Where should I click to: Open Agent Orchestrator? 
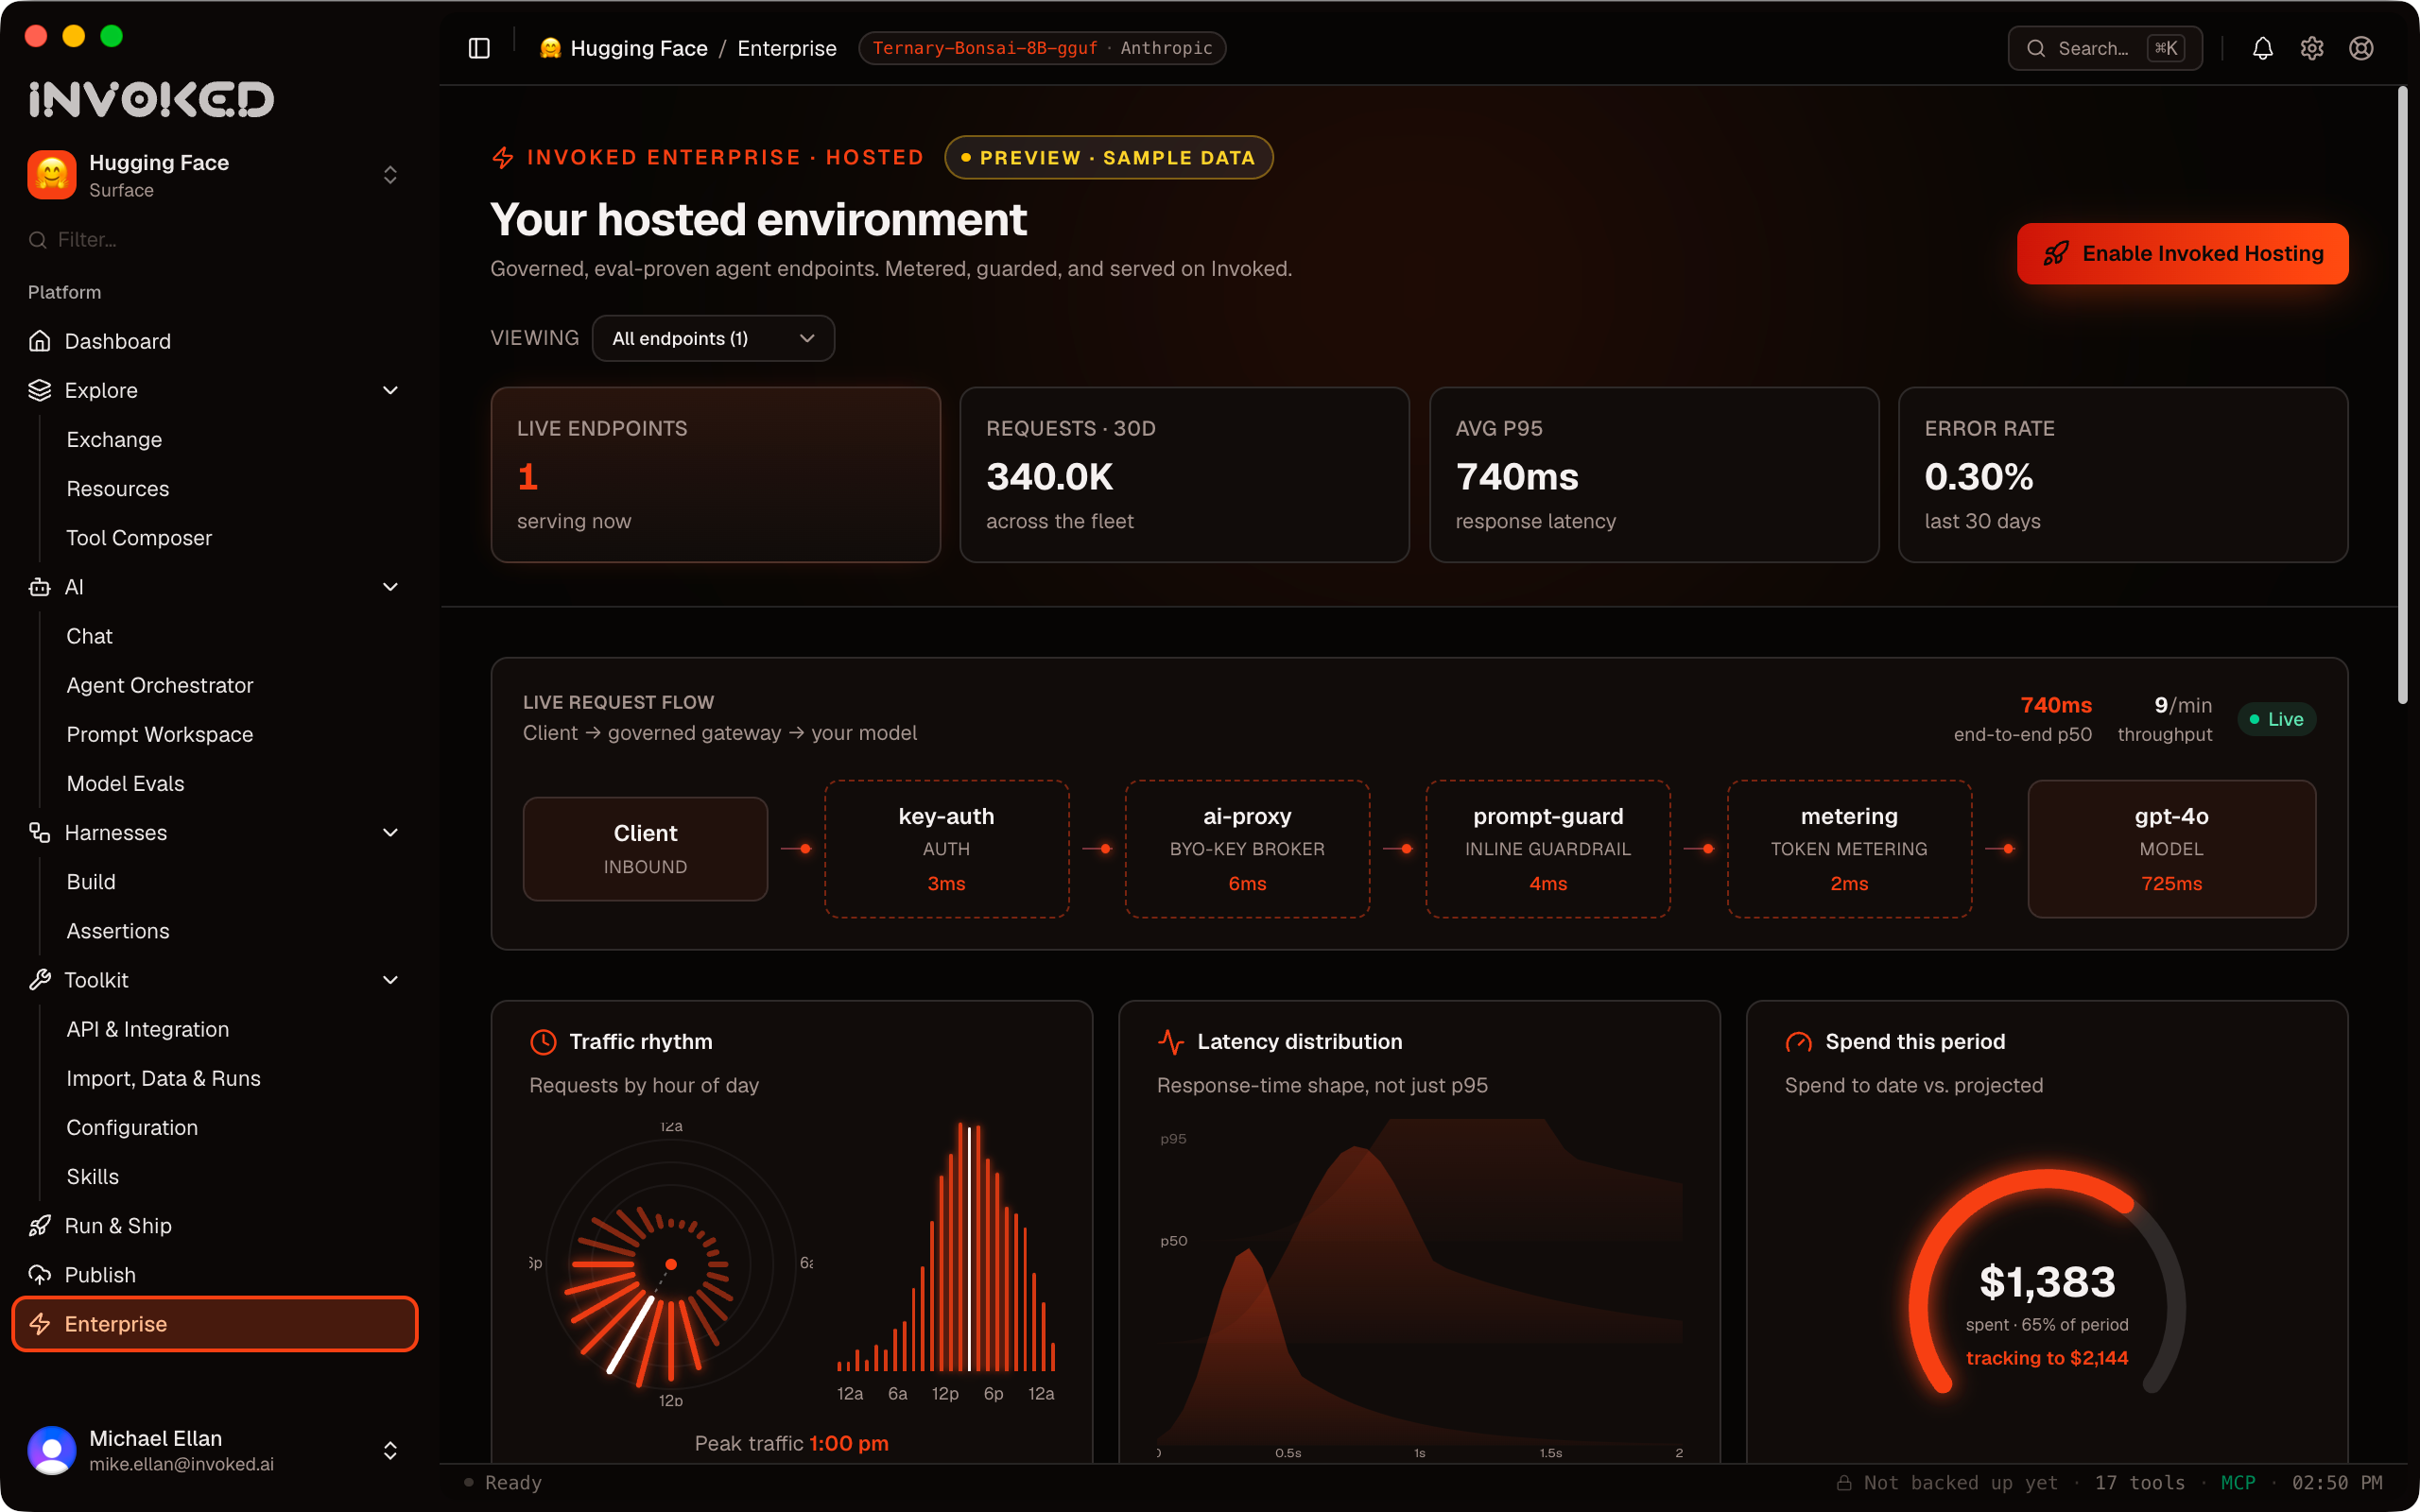[x=160, y=685]
